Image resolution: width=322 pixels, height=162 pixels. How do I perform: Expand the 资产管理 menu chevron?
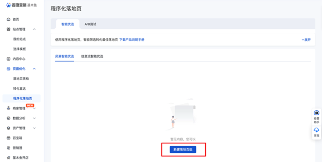coord(34,128)
